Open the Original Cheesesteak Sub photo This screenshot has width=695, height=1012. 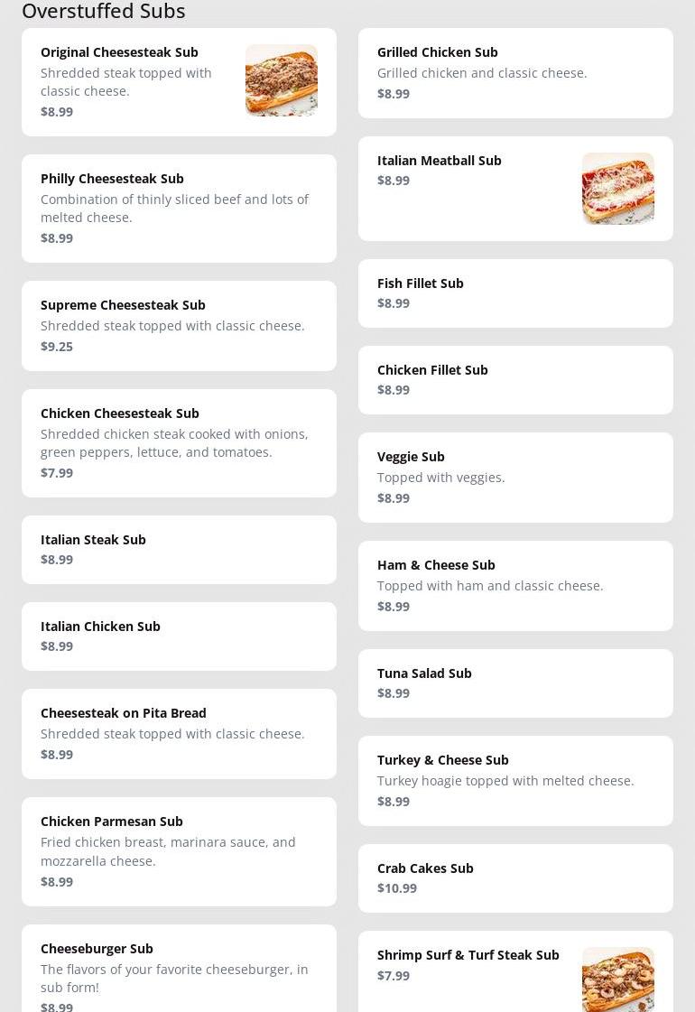pyautogui.click(x=282, y=80)
